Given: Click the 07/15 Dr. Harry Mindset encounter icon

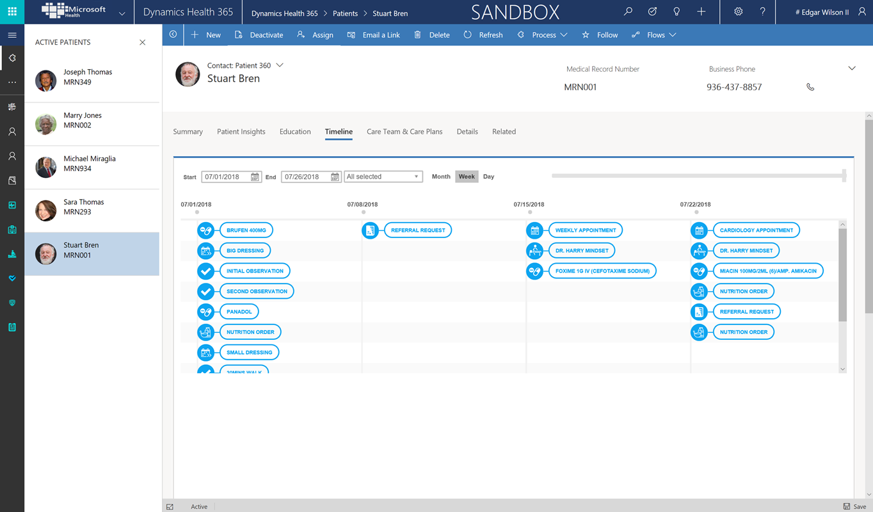Looking at the screenshot, I should (534, 251).
